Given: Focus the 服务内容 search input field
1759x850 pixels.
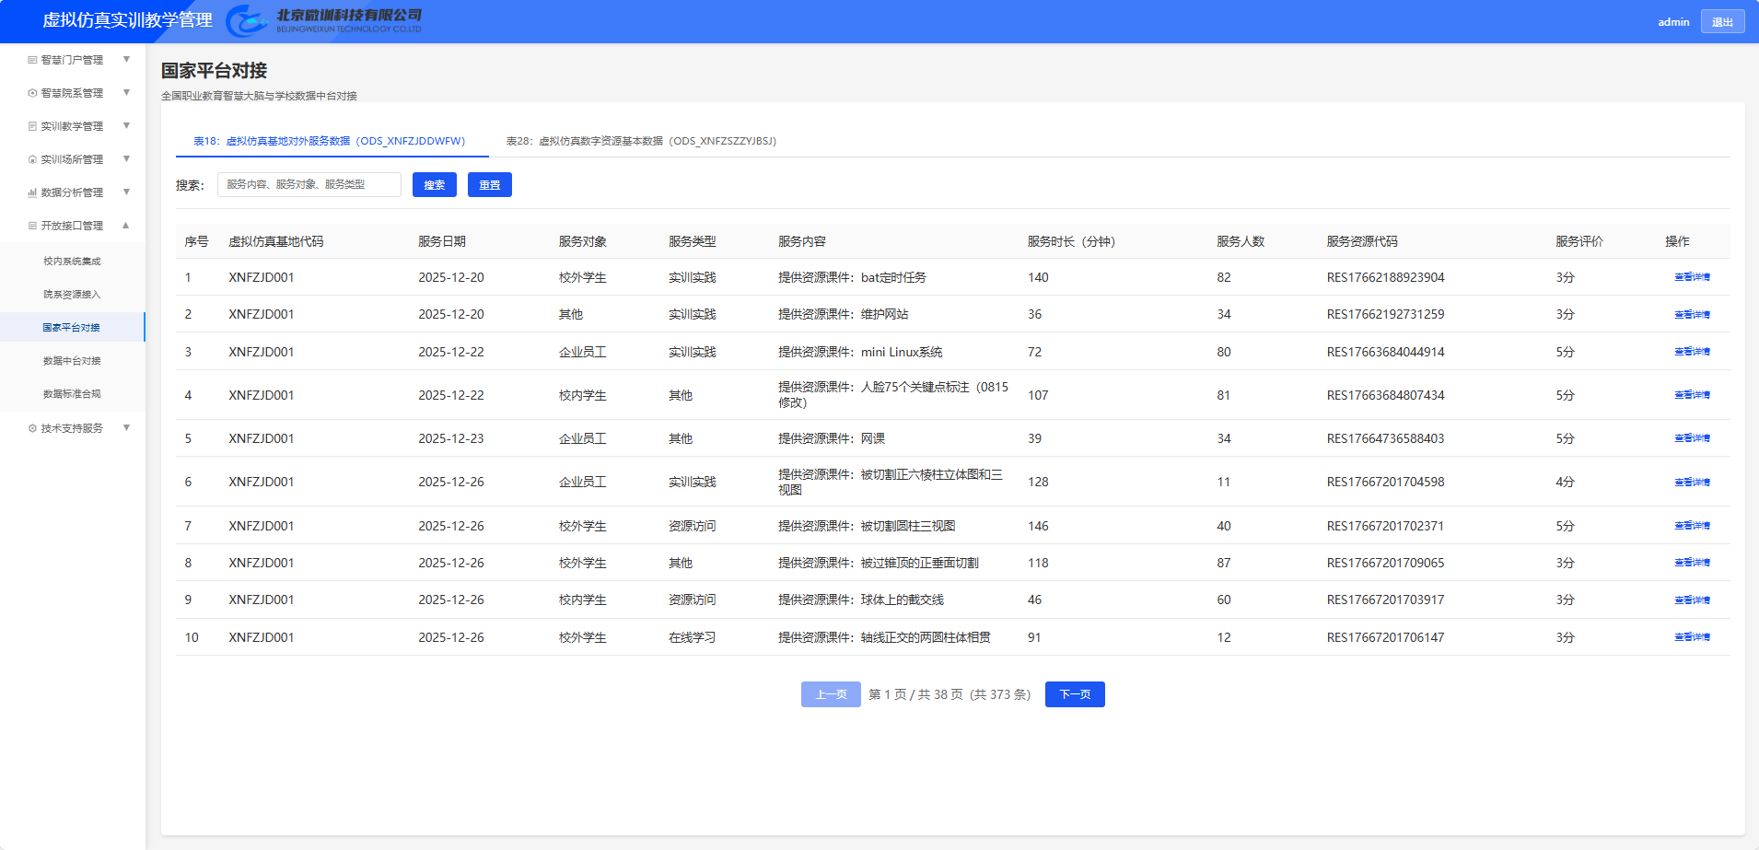Looking at the screenshot, I should click(x=309, y=185).
